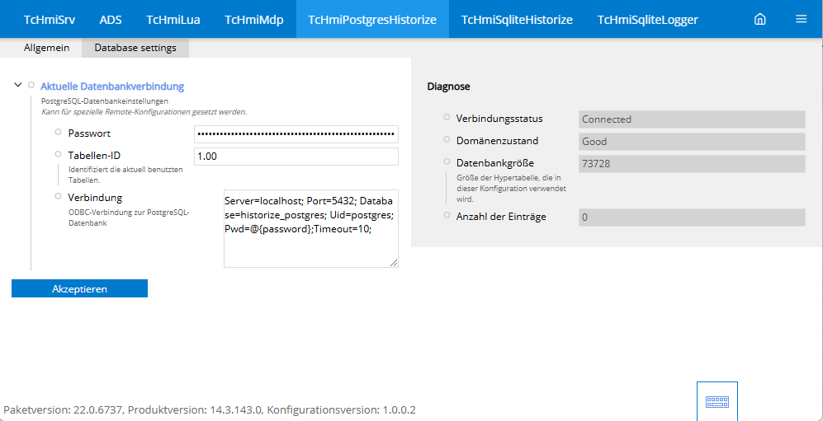Click the circle marker beside Verbindung
This screenshot has width=823, height=421.
(x=59, y=196)
